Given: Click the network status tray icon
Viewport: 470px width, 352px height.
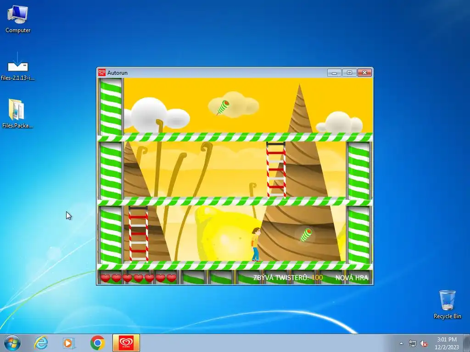Looking at the screenshot, I should 413,343.
